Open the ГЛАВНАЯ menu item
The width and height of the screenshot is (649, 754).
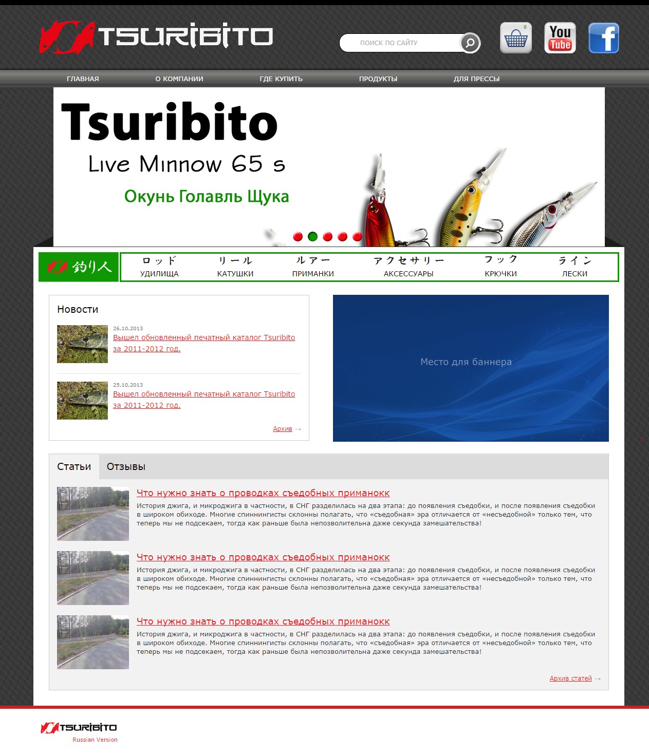point(83,79)
